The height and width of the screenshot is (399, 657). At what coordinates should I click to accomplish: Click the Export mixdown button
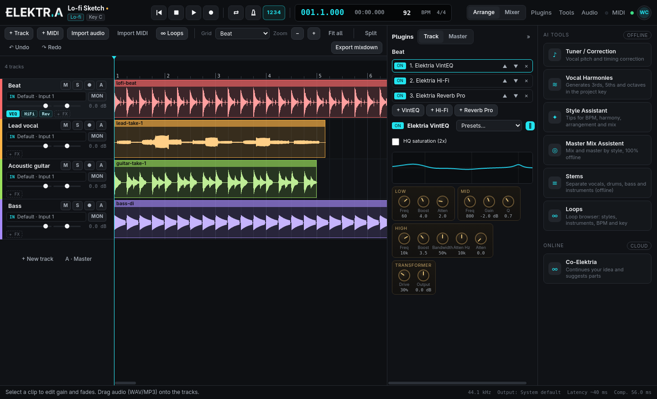tap(357, 47)
